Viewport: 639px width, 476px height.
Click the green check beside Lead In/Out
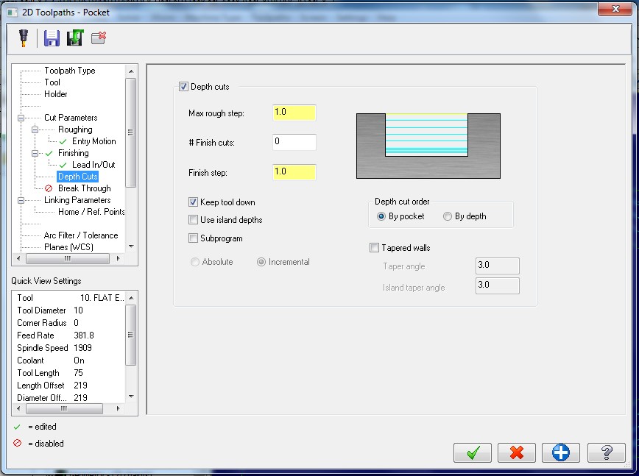(63, 165)
